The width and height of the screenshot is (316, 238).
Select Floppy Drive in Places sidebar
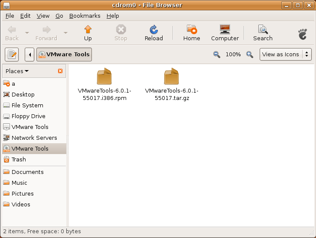tap(34, 116)
